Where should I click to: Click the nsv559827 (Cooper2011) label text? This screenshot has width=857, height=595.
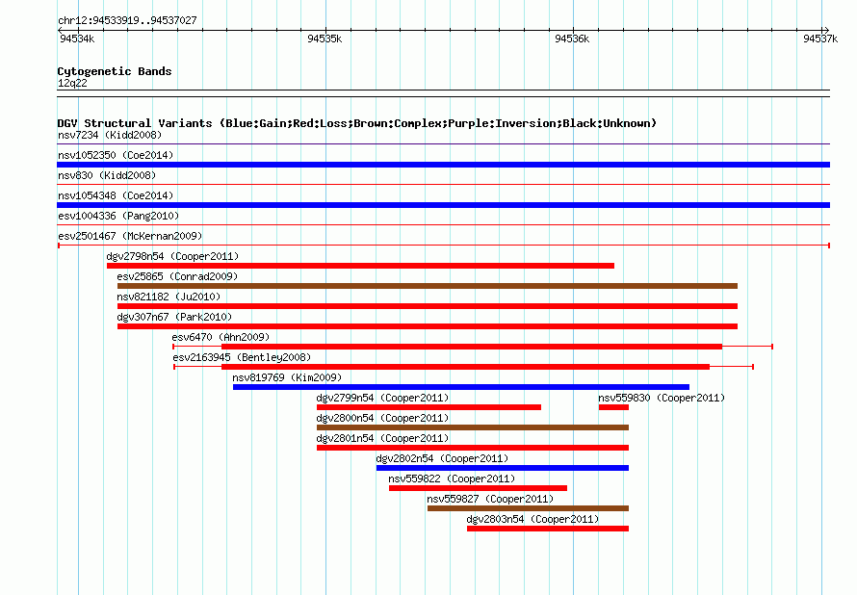point(490,499)
